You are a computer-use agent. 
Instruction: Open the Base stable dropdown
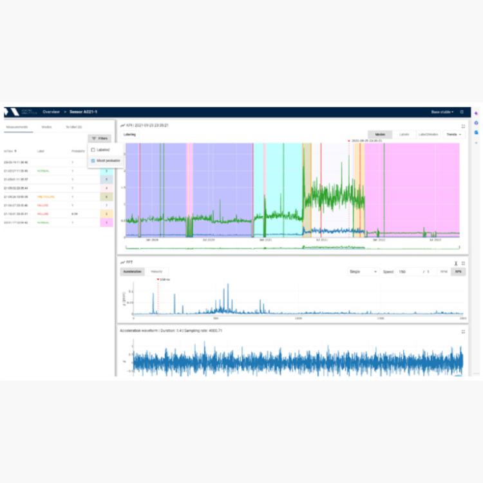point(442,112)
